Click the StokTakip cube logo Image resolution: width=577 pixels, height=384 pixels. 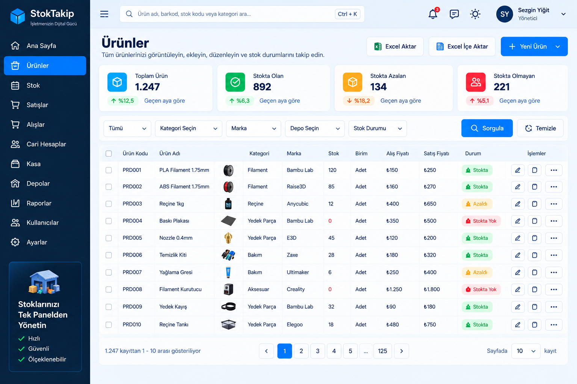coord(18,16)
